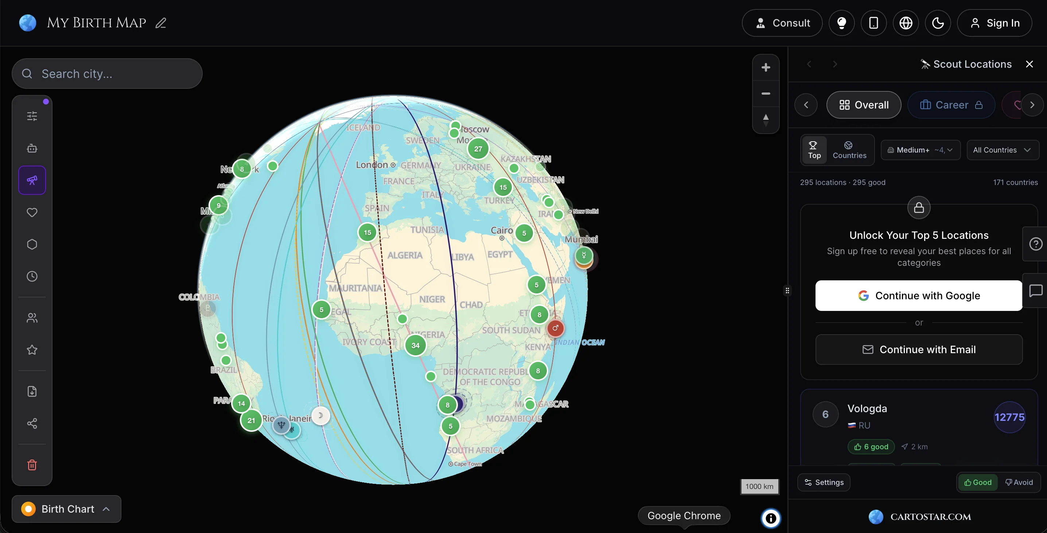Click the hexagon icon in left sidebar
1047x533 pixels.
[32, 244]
